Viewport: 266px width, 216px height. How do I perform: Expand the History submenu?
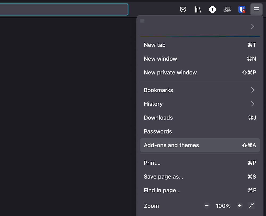(x=199, y=104)
